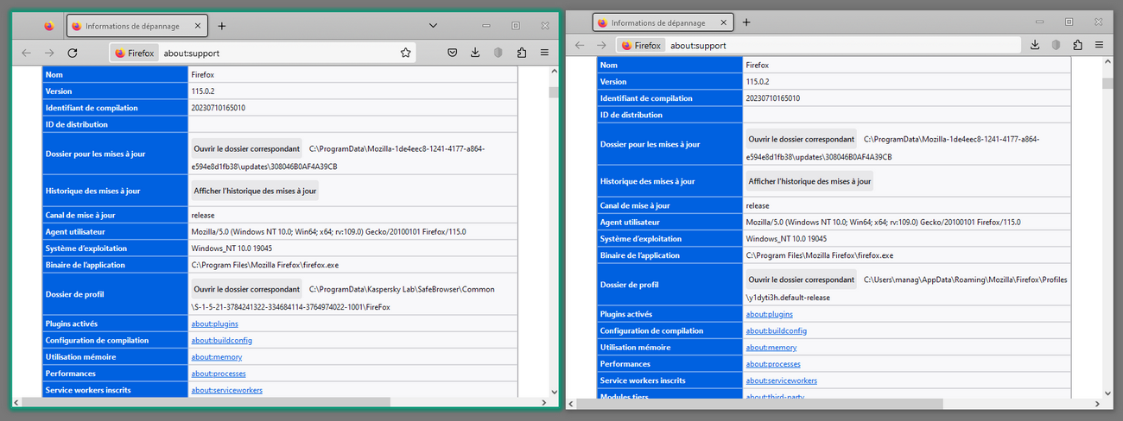Follow the about:memory link in the right window

771,348
